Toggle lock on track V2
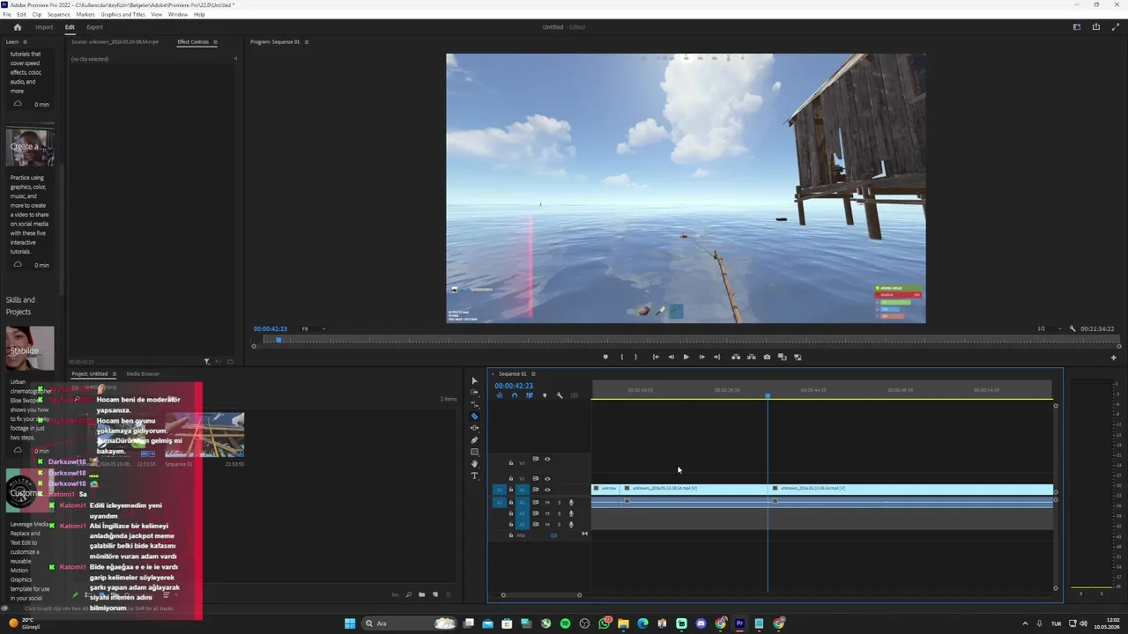This screenshot has width=1128, height=634. [511, 478]
